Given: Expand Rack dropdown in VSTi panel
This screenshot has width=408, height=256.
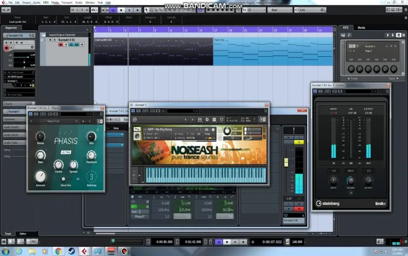Looking at the screenshot, I should pyautogui.click(x=393, y=78).
